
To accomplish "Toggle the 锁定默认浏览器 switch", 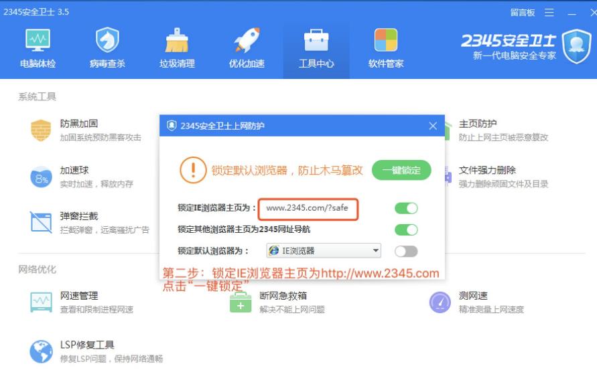I will click(x=406, y=252).
